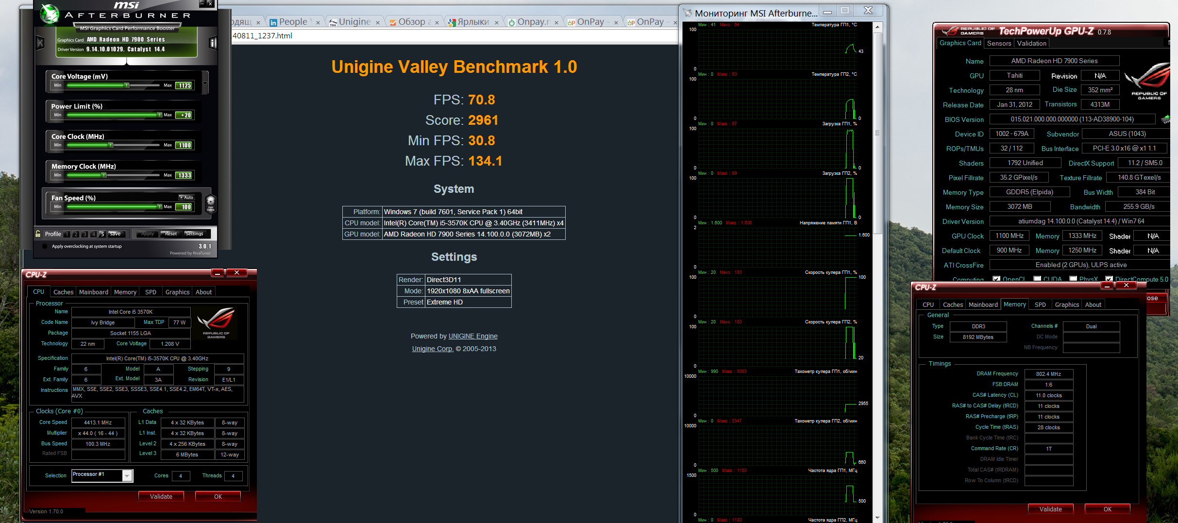Viewport: 1178px width, 523px height.
Task: Select Afterburner profile slot 4
Action: 93,234
